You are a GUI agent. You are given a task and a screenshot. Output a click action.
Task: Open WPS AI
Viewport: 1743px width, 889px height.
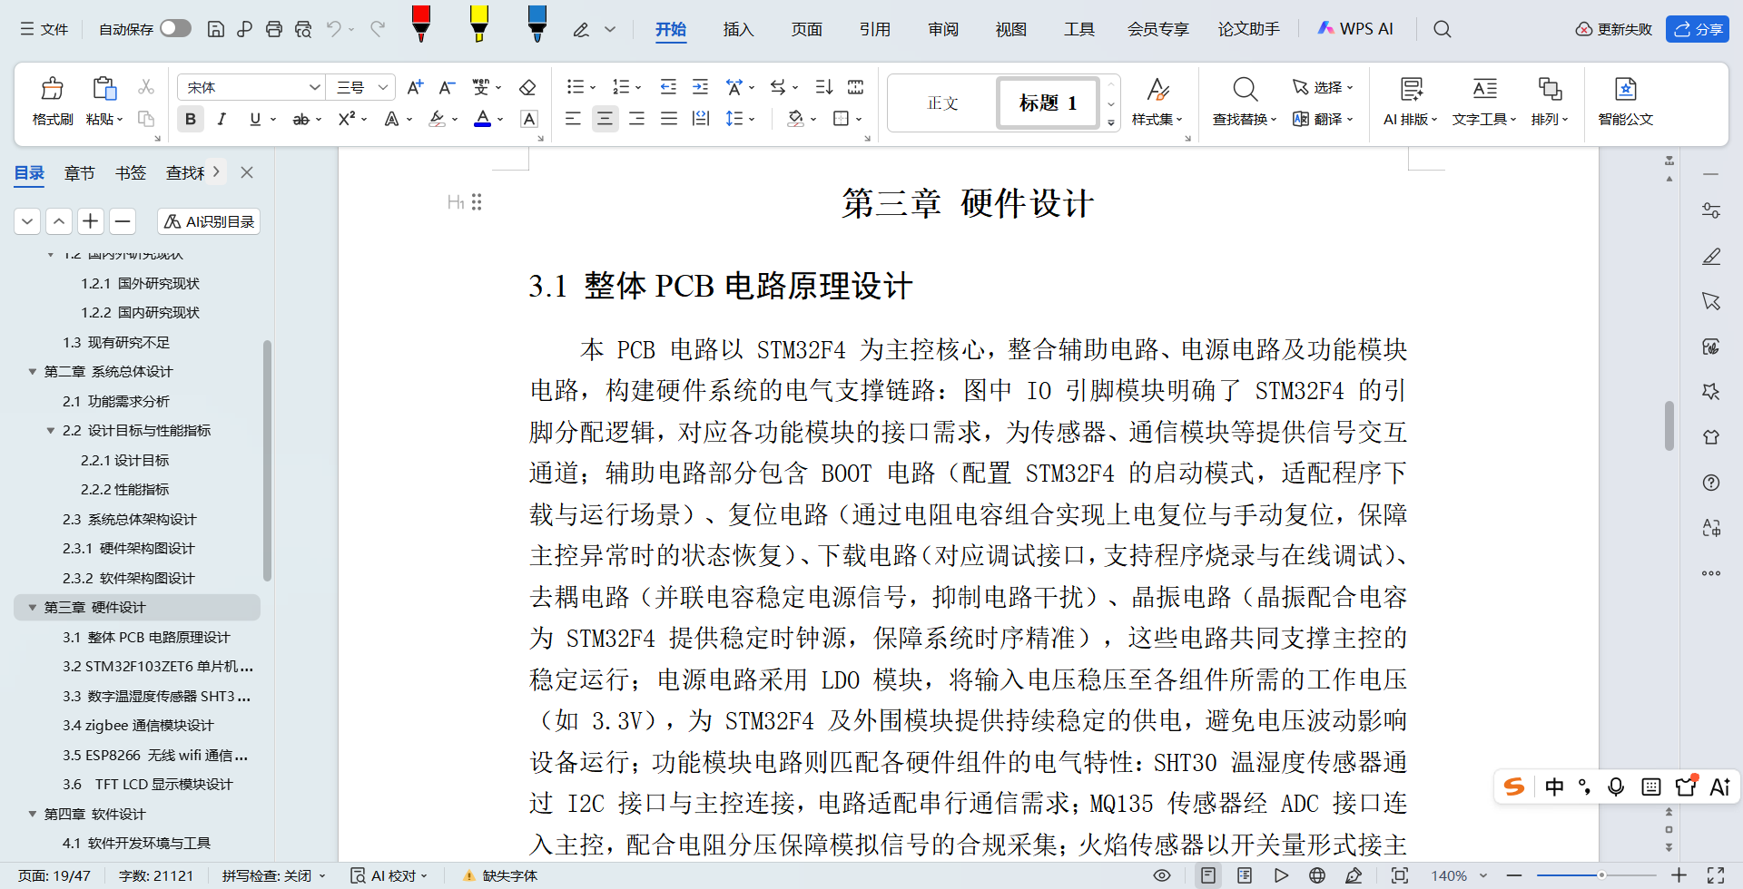(x=1355, y=29)
